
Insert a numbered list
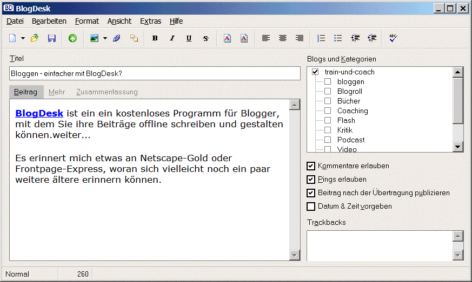click(x=321, y=38)
